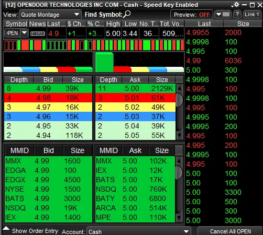
Task: Click the 4.9955 2000 trade print
Action: pos(224,32)
